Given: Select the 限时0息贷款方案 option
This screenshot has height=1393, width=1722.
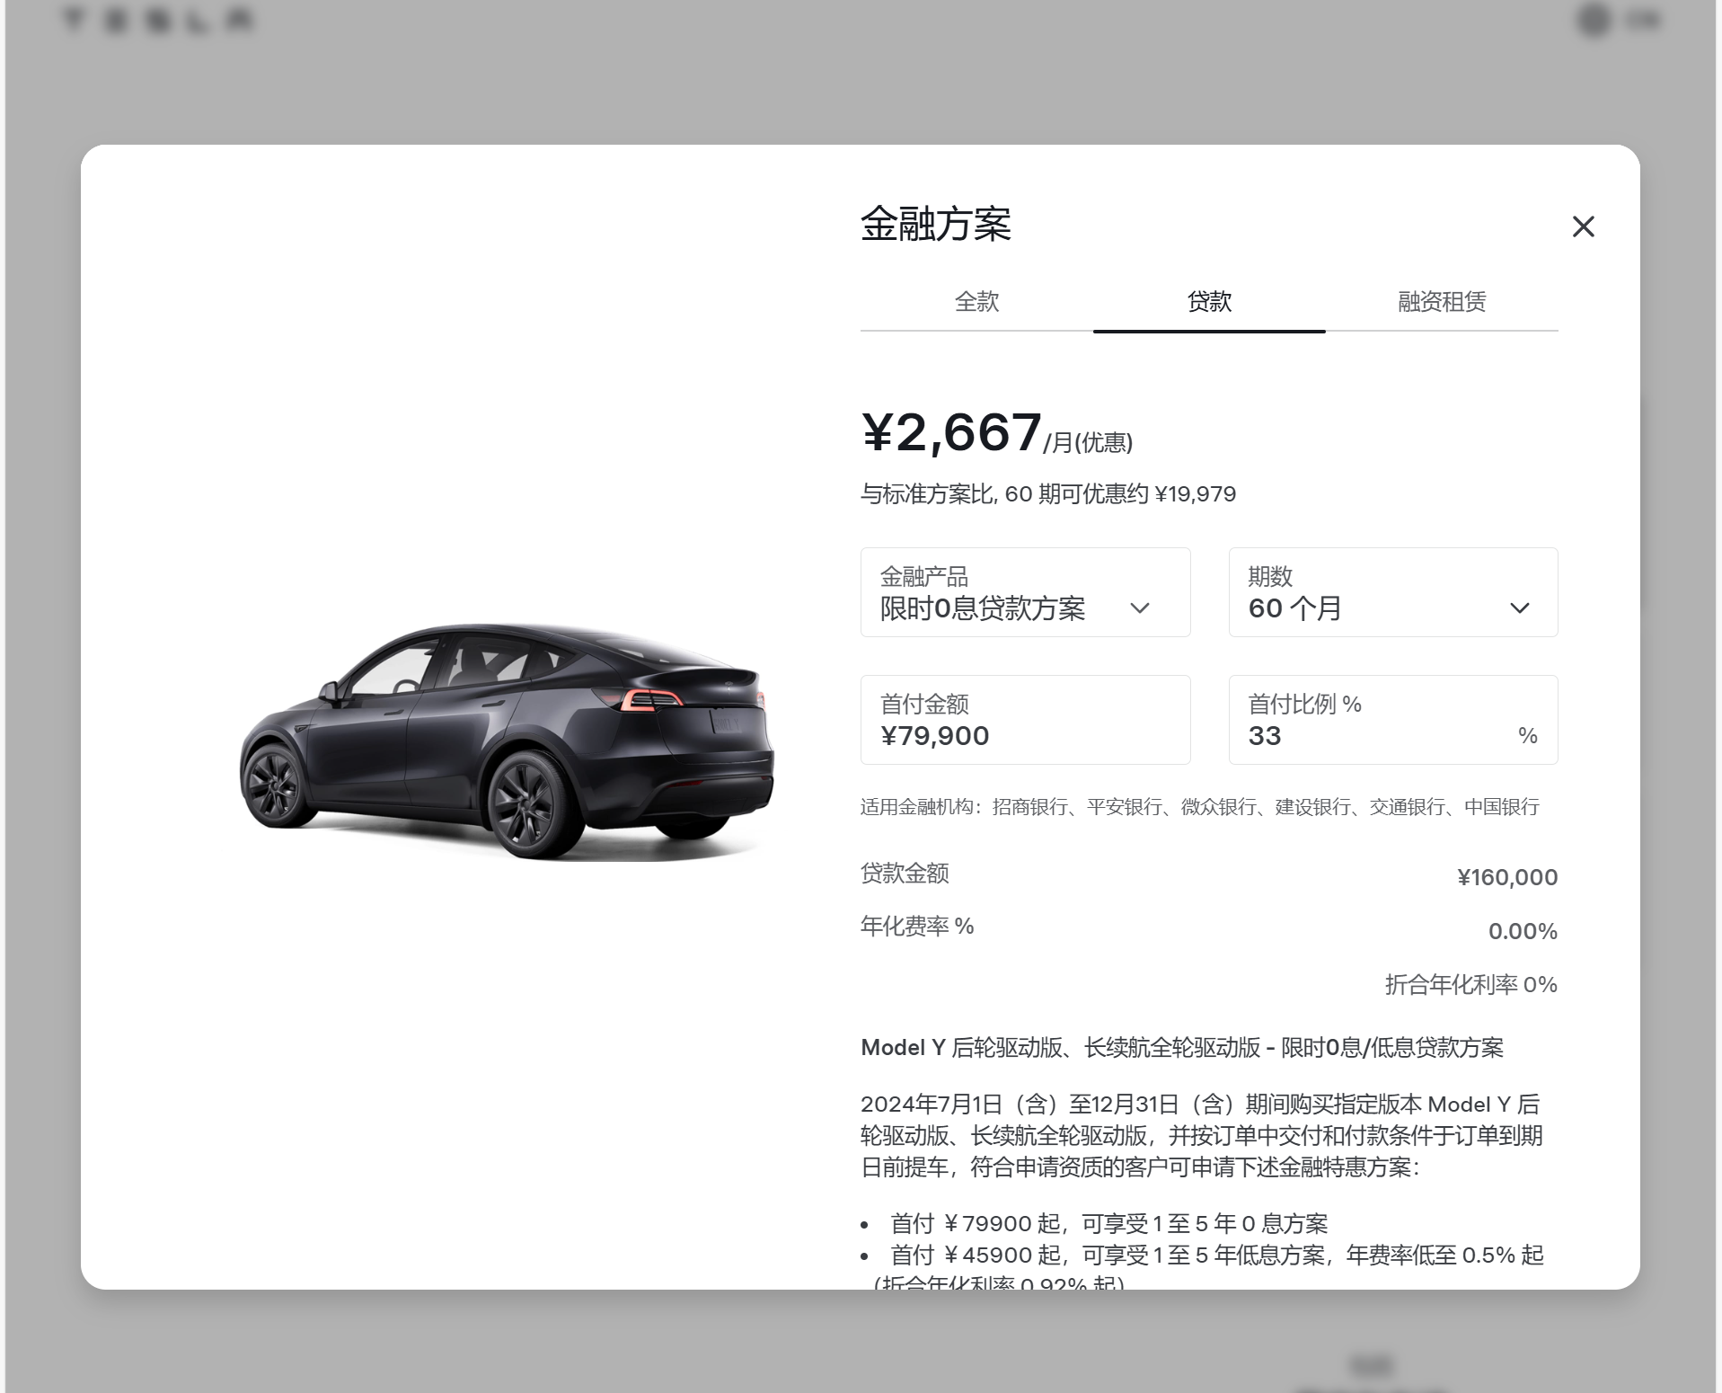Looking at the screenshot, I should click(x=985, y=609).
